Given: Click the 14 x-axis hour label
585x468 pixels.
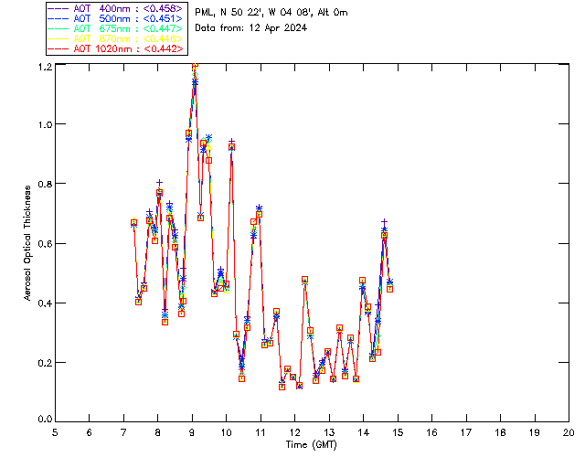Looking at the screenshot, I should pos(364,432).
